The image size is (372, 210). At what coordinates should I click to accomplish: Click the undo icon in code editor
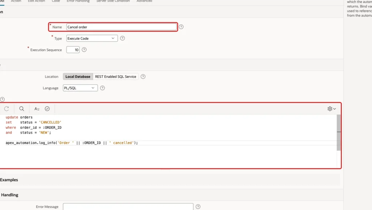[7, 109]
